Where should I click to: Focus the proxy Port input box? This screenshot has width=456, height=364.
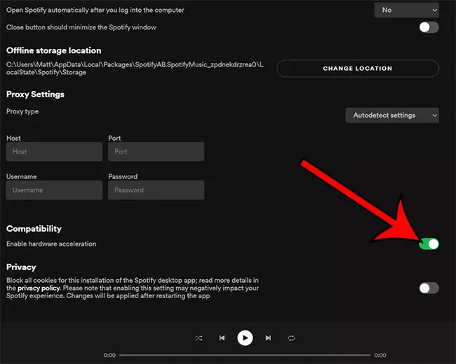(156, 152)
